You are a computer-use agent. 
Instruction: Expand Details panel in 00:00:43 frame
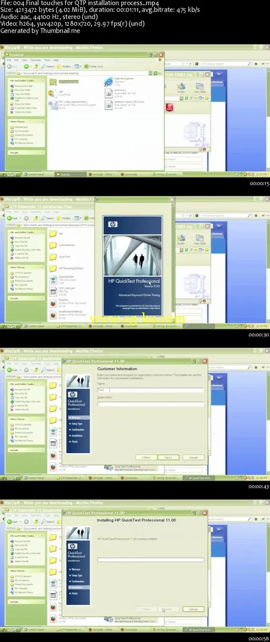click(42, 450)
